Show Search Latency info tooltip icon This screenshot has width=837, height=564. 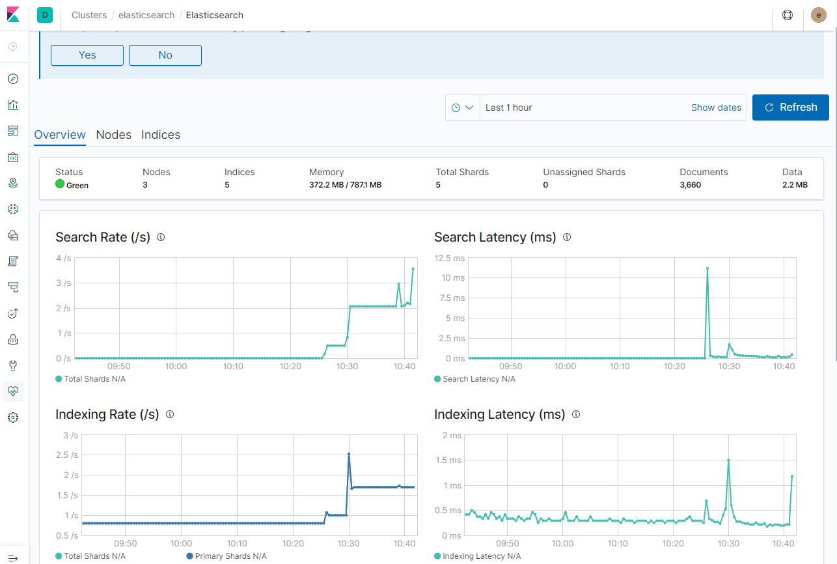click(567, 237)
